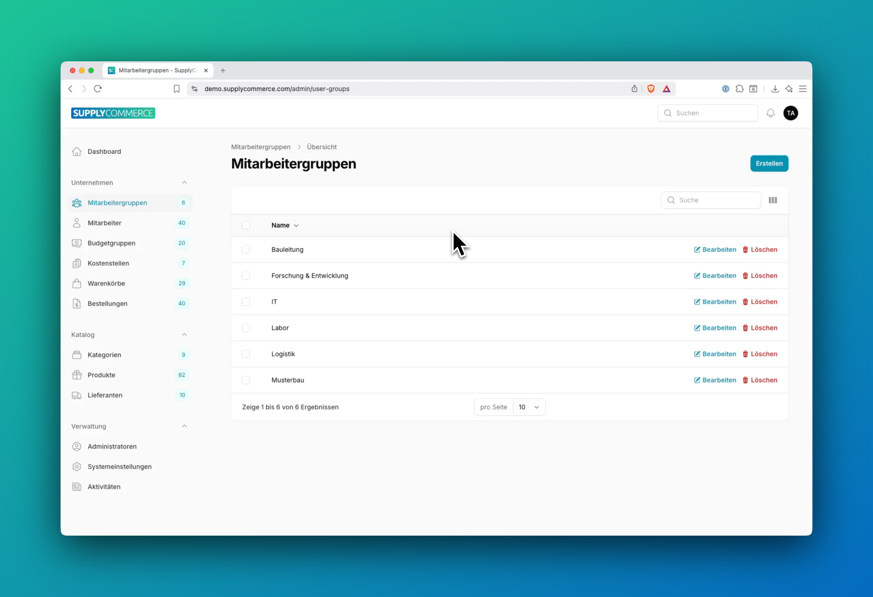Go to Produkte menu item

click(x=102, y=375)
